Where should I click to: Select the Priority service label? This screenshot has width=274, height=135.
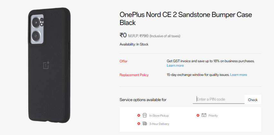(x=213, y=116)
